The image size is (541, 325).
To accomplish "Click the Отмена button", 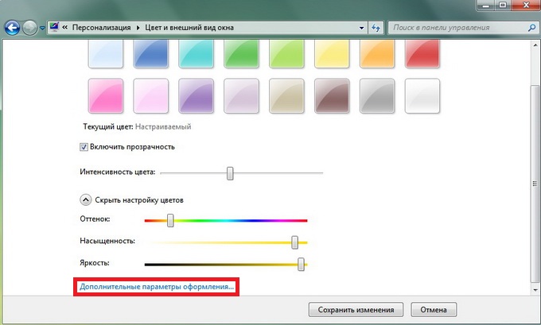I will [x=434, y=310].
